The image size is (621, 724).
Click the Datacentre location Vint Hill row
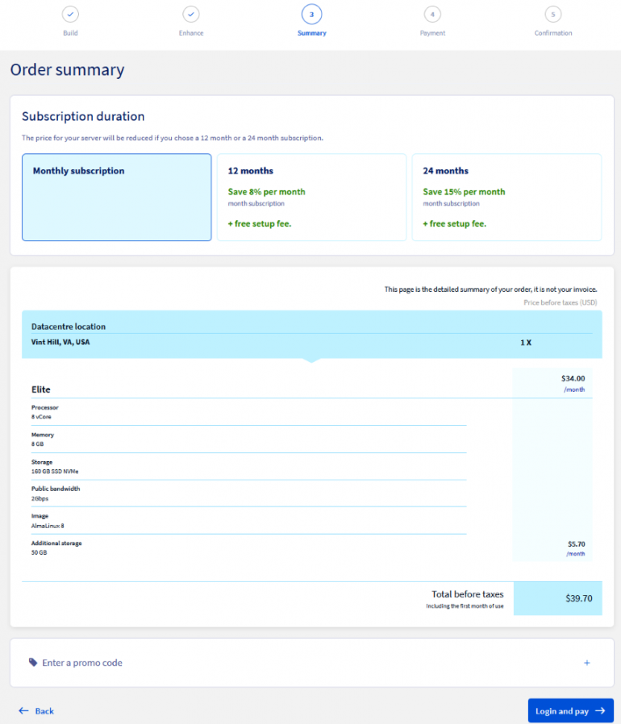311,342
